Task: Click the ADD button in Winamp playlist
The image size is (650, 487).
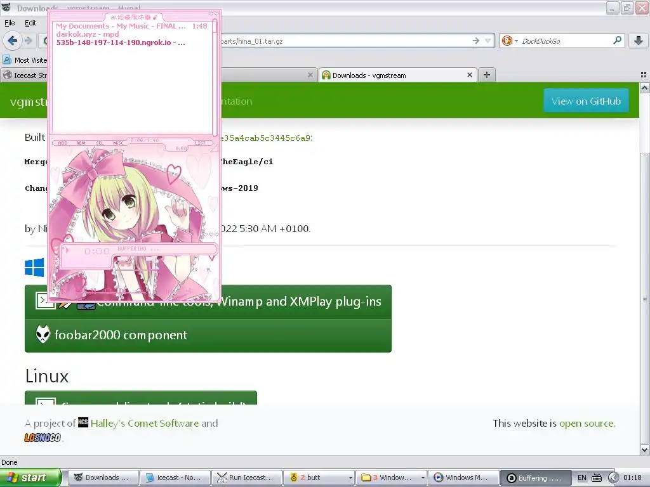Action: [63, 143]
